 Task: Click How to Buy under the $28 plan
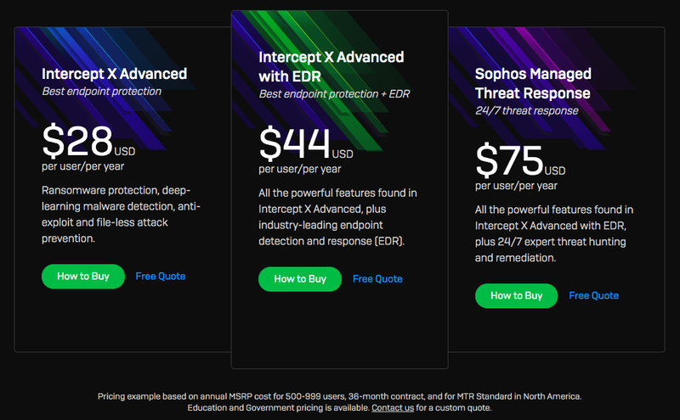click(x=83, y=277)
